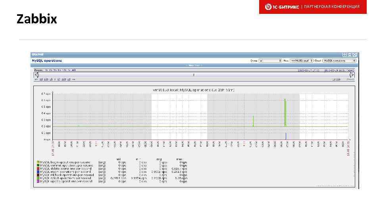This screenshot has height=214, width=381.
Task: Click the >> move-forward link under the scrollbar
Action: [x=74, y=79]
